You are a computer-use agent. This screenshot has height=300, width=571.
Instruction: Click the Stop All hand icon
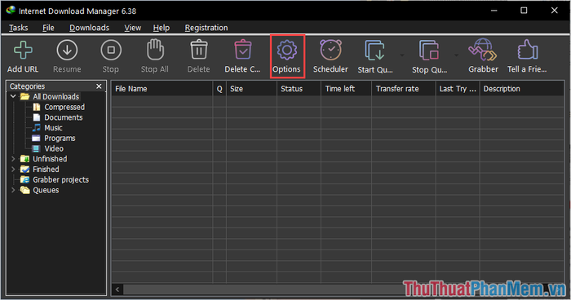(x=155, y=50)
